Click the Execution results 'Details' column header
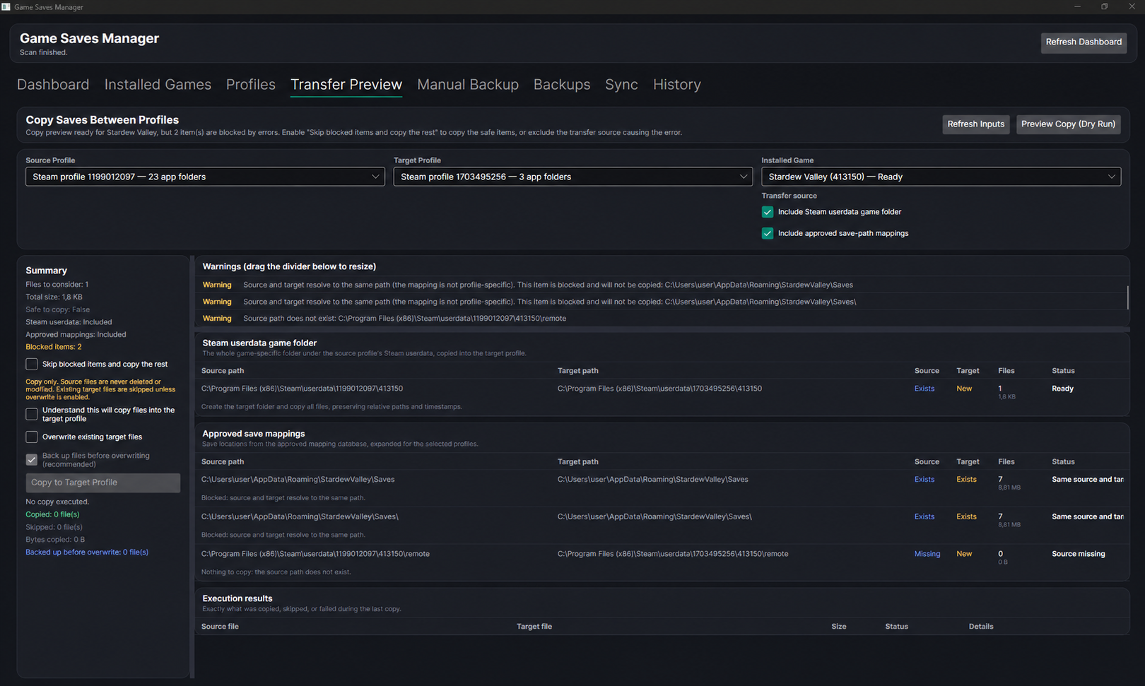This screenshot has width=1145, height=686. [x=981, y=627]
